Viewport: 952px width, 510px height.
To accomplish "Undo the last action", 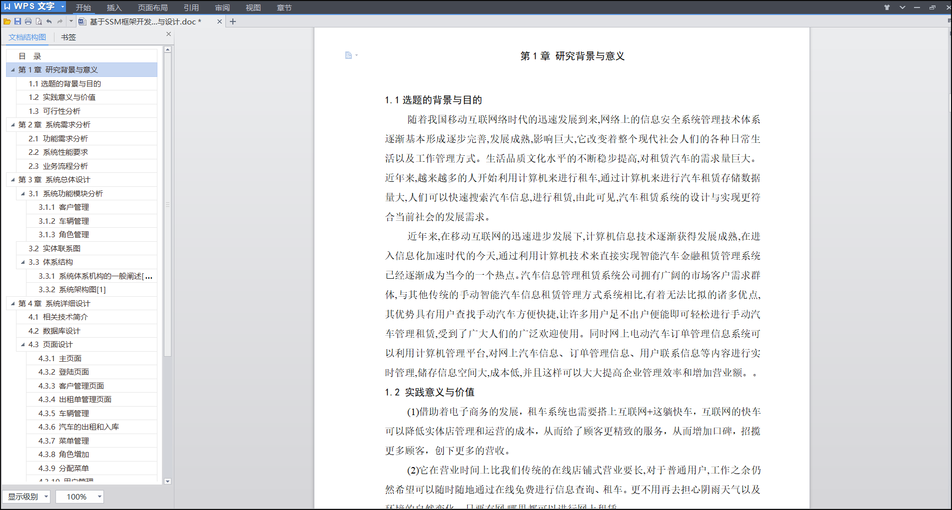I will pos(49,21).
